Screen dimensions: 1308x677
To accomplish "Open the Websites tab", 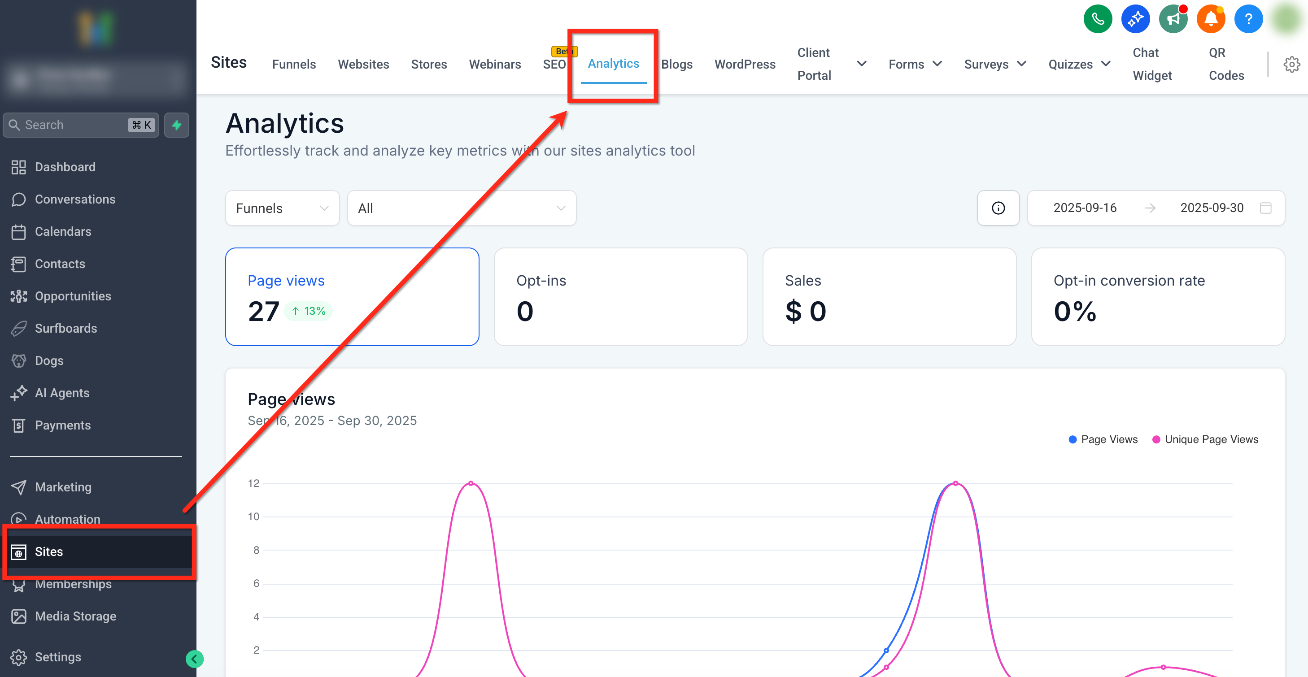I will [363, 65].
